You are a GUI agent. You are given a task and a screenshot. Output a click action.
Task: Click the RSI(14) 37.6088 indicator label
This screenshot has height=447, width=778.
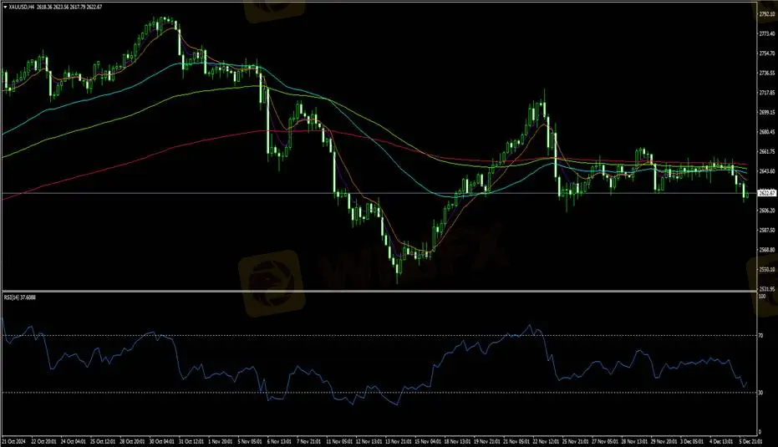pos(20,297)
